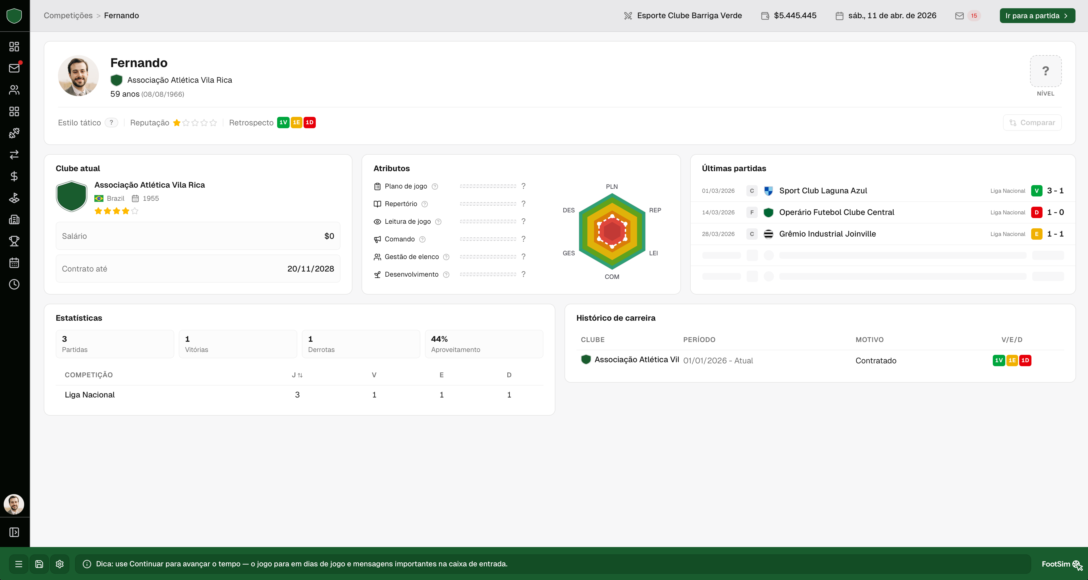Open the hamburger menu in bottom bar

click(x=18, y=564)
